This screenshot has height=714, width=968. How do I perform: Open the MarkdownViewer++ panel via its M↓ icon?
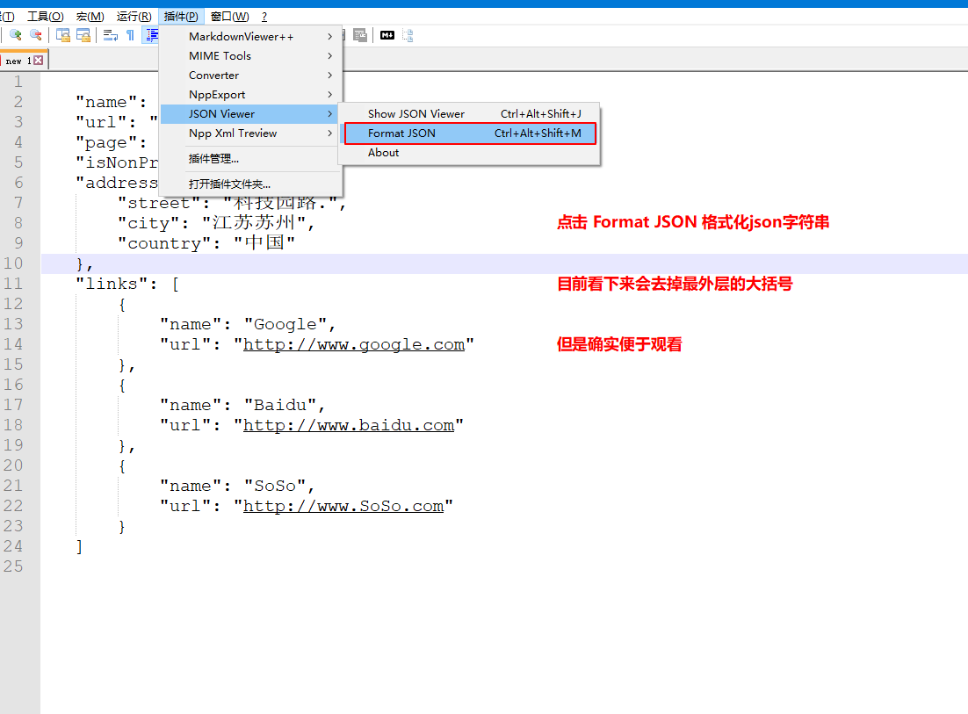click(387, 35)
